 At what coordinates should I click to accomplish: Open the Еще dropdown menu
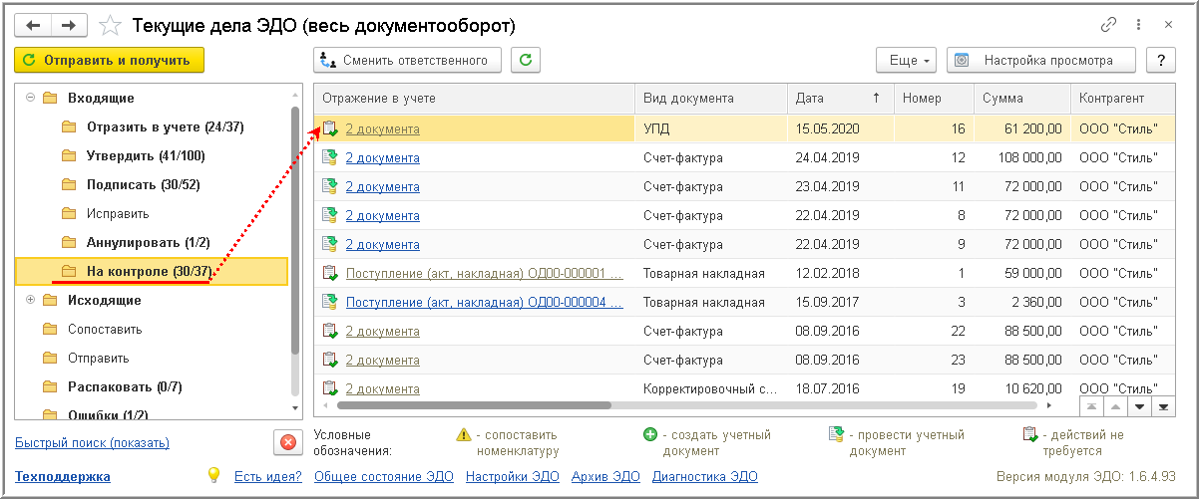(x=907, y=61)
